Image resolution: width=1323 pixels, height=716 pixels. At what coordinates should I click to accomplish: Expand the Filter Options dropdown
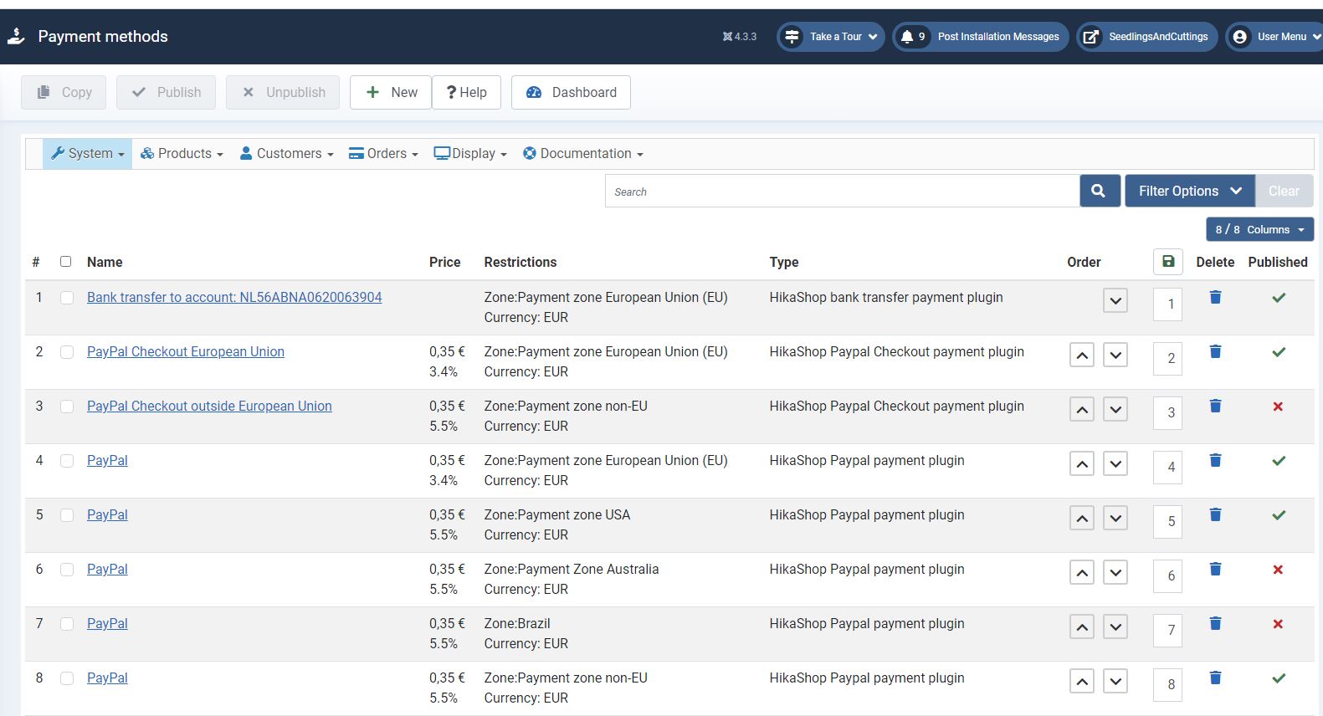pyautogui.click(x=1189, y=191)
